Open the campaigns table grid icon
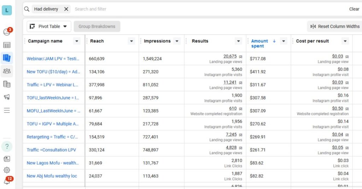This screenshot has height=189, width=362. (x=7, y=45)
